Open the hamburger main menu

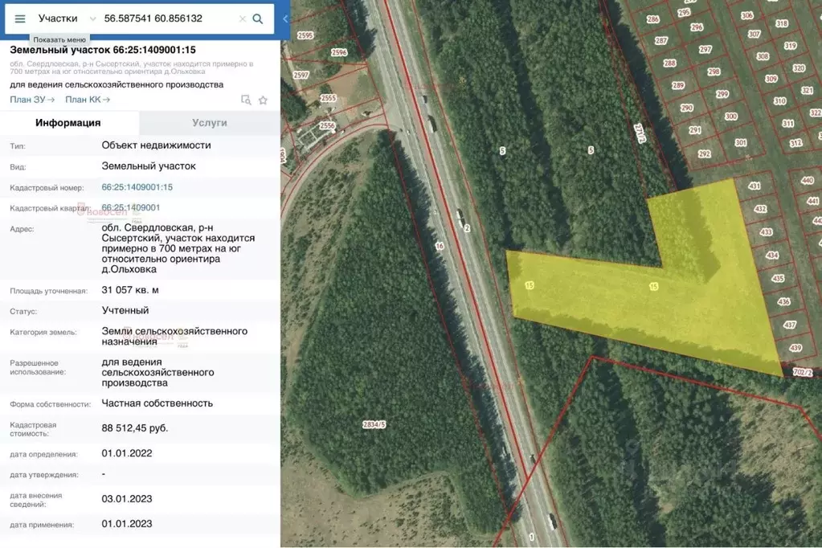point(20,18)
